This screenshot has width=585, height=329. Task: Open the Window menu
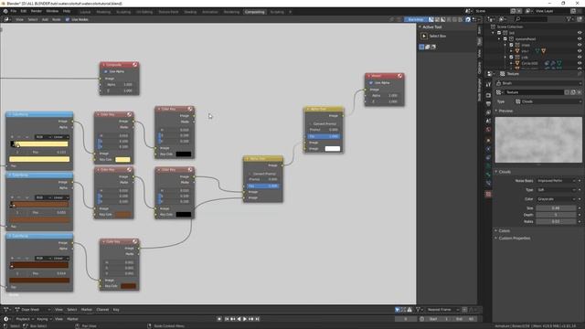click(x=52, y=11)
